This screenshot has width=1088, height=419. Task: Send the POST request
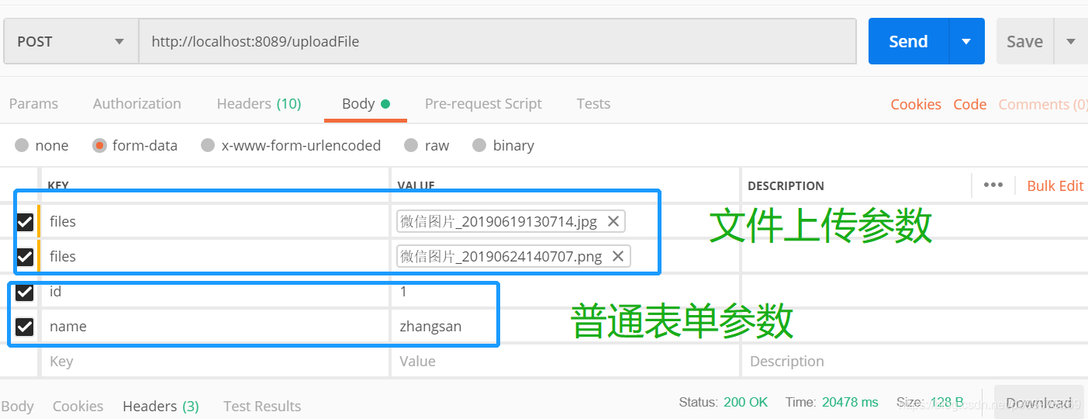click(908, 41)
